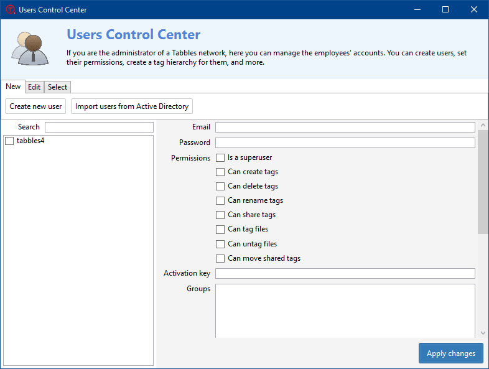Import users from Active Directory
This screenshot has width=489, height=369.
(x=132, y=106)
